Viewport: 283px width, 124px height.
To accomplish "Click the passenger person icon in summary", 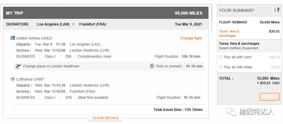I will point(278,10).
